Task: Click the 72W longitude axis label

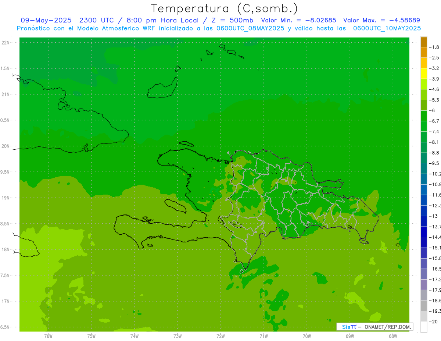Action: click(220, 336)
